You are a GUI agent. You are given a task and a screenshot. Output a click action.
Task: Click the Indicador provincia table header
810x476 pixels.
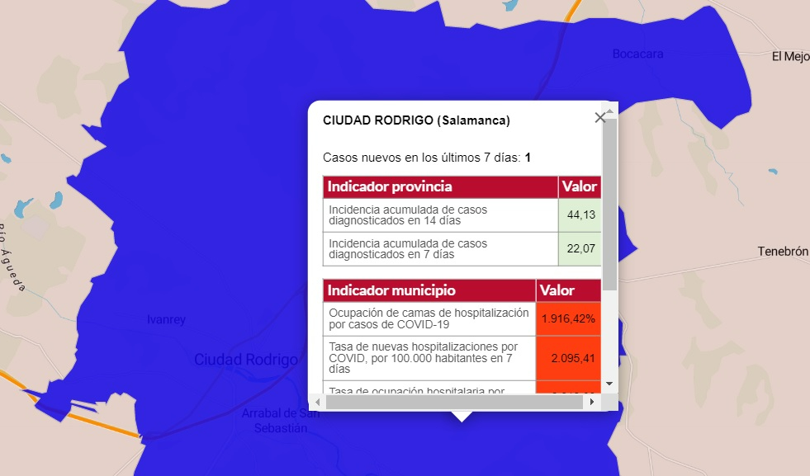pos(389,187)
